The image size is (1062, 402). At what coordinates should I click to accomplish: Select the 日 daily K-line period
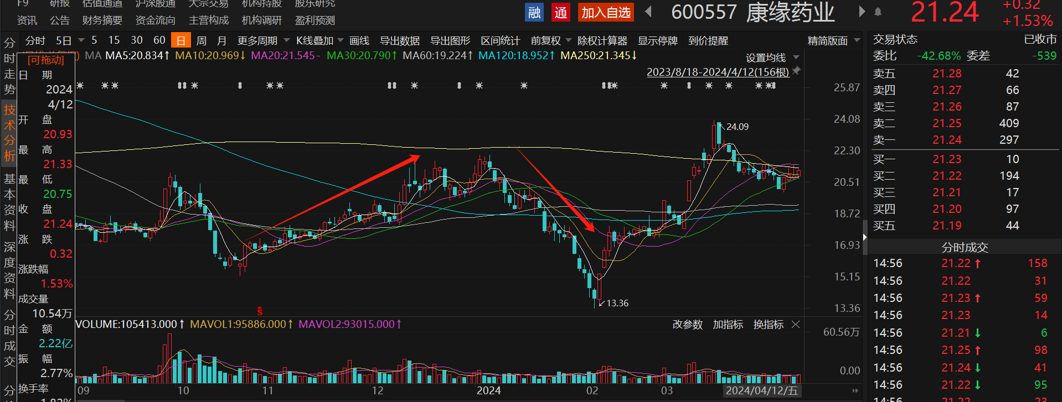point(181,40)
